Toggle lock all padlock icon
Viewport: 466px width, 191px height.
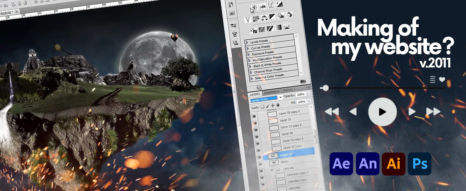278,105
